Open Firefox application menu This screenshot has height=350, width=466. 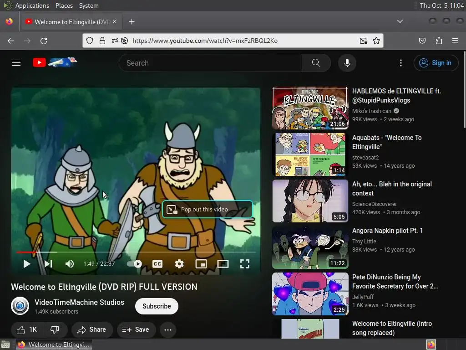tap(455, 41)
